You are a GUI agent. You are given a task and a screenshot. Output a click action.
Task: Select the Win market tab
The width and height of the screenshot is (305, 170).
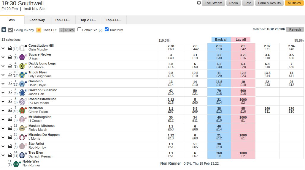12,20
